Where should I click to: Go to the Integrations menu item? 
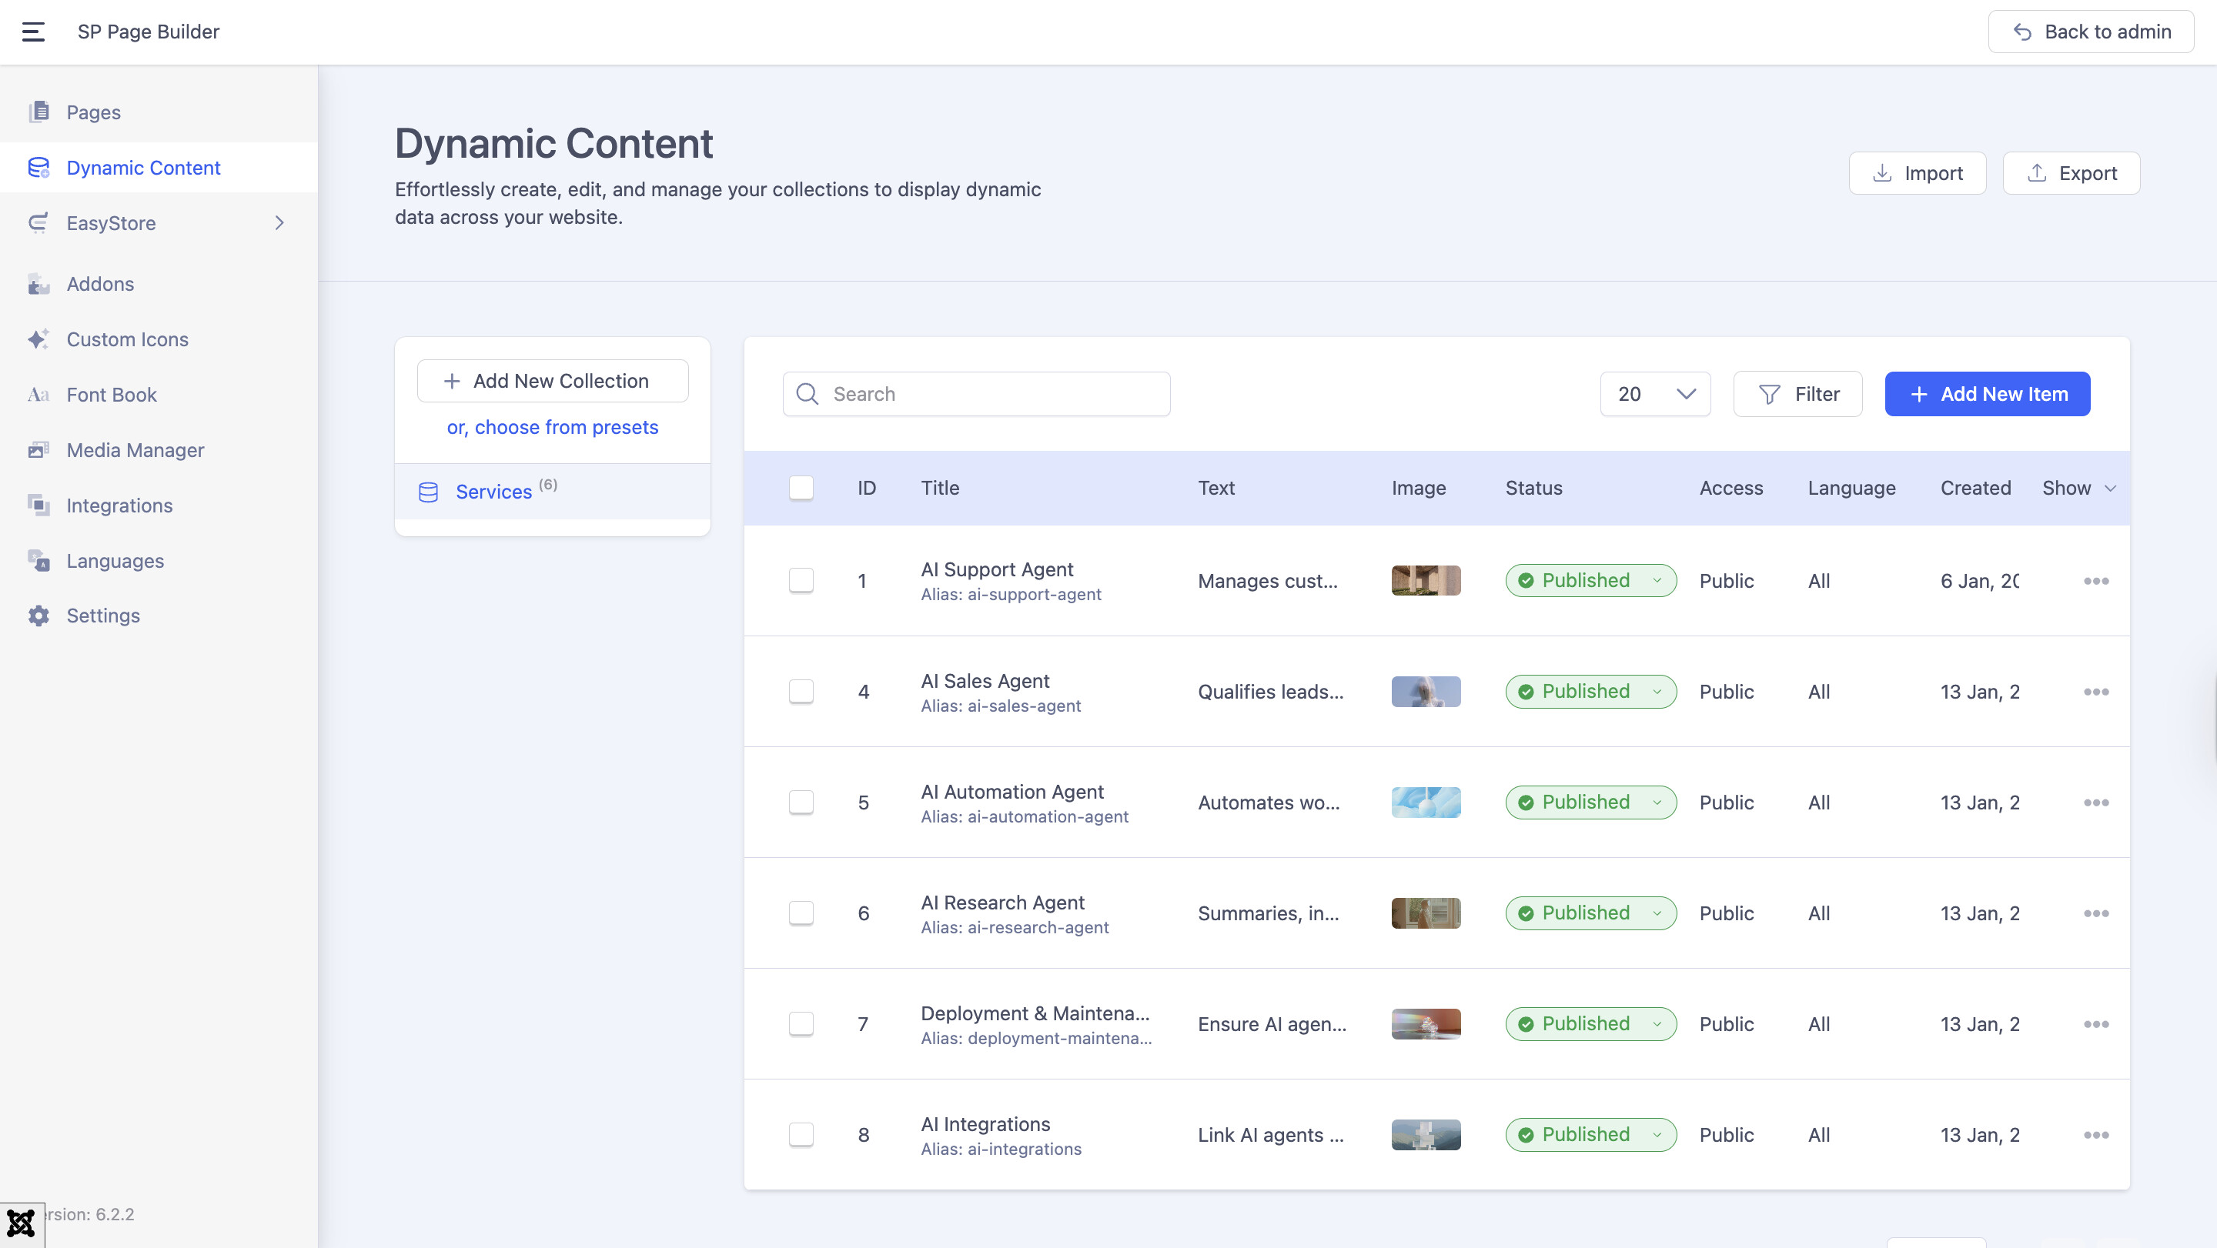(119, 506)
